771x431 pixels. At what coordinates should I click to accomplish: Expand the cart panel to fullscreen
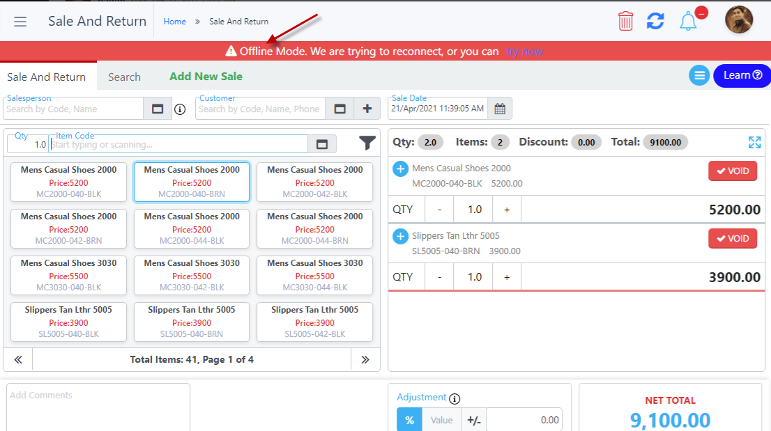(x=754, y=142)
